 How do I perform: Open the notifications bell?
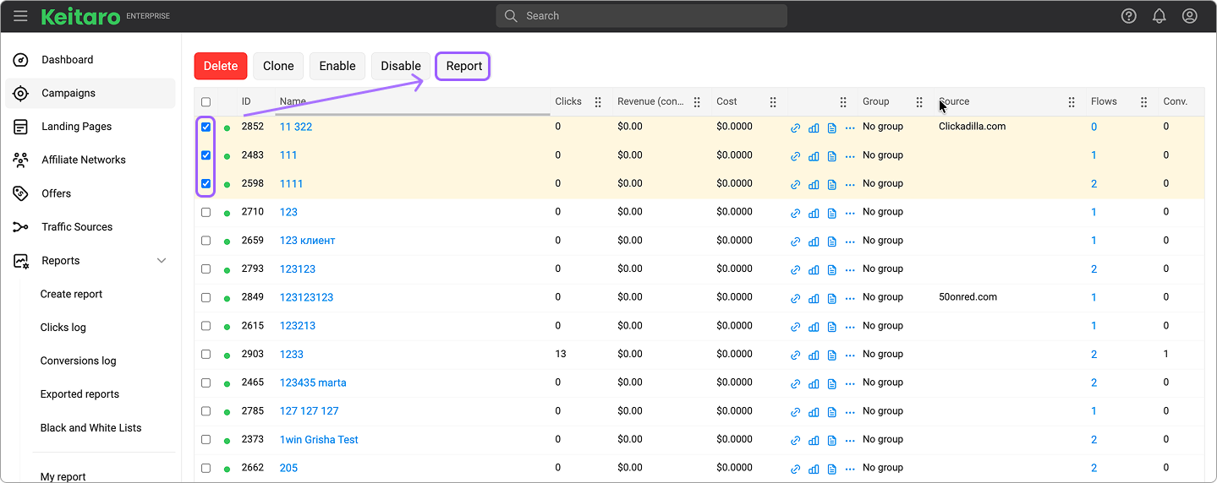point(1159,16)
